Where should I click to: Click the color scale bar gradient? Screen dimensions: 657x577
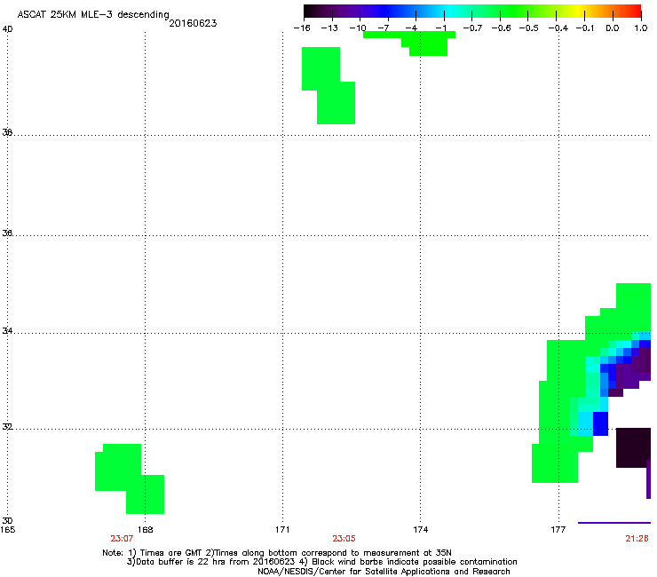point(472,11)
